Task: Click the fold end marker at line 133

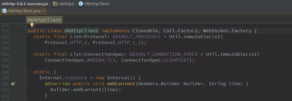Action: point(26,95)
